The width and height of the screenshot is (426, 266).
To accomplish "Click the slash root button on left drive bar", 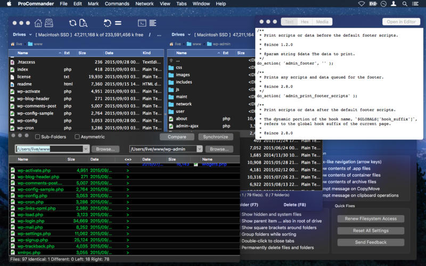I will tap(150, 35).
